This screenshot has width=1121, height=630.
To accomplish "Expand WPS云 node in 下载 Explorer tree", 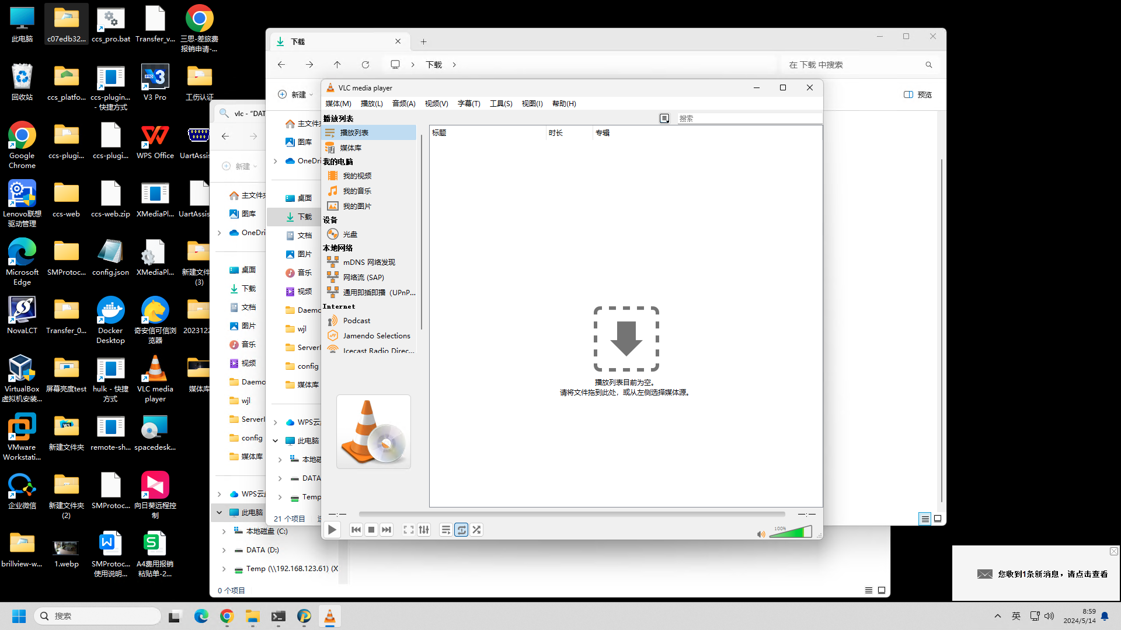I will [x=276, y=422].
